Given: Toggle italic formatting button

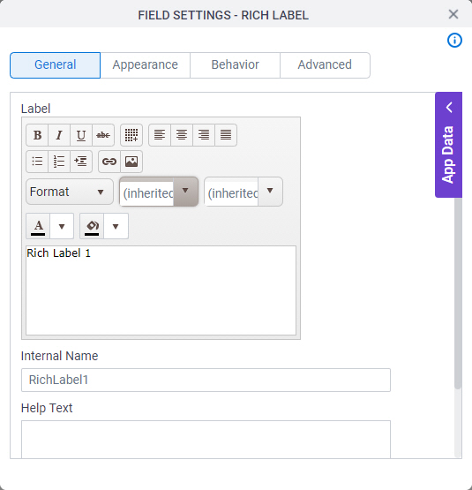Looking at the screenshot, I should click(59, 135).
